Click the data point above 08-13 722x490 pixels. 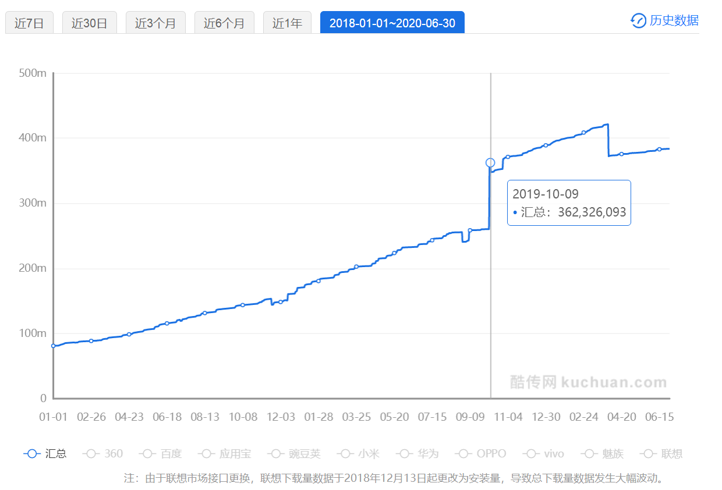(x=205, y=313)
